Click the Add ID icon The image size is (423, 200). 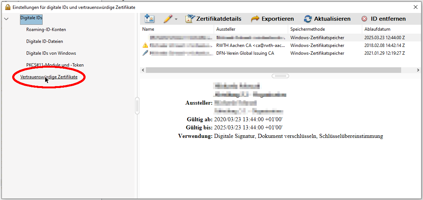pos(149,19)
